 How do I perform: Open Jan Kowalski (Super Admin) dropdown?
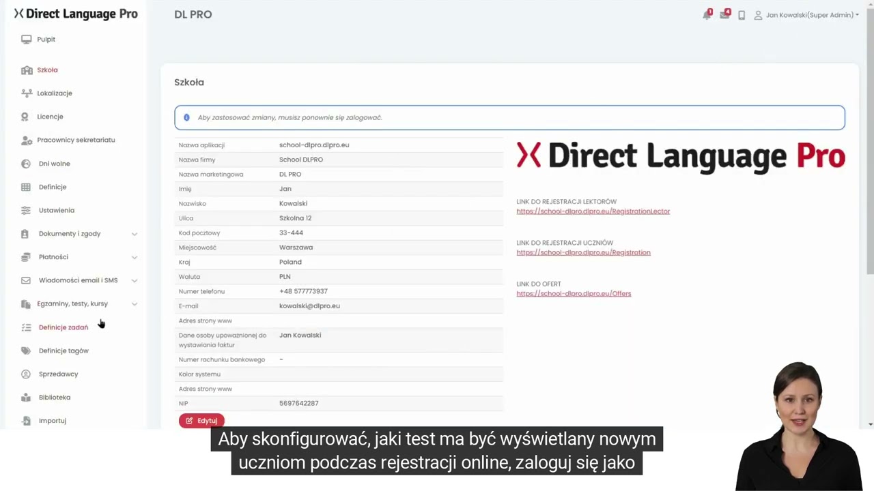pos(812,15)
